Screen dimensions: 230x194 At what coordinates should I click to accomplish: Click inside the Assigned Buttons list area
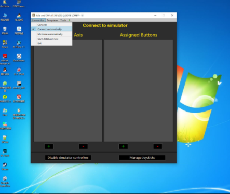point(139,91)
